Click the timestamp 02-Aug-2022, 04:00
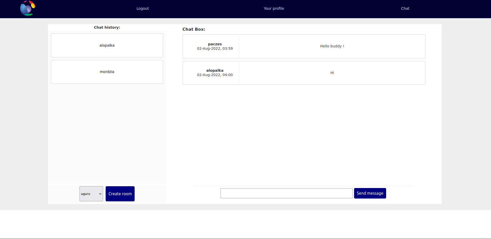Viewport: 491px width, 239px height. tap(215, 75)
